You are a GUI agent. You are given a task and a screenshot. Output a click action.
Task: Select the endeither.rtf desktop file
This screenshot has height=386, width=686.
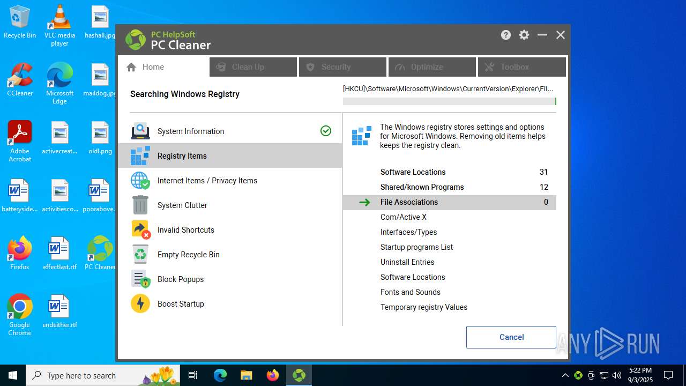[x=59, y=311]
